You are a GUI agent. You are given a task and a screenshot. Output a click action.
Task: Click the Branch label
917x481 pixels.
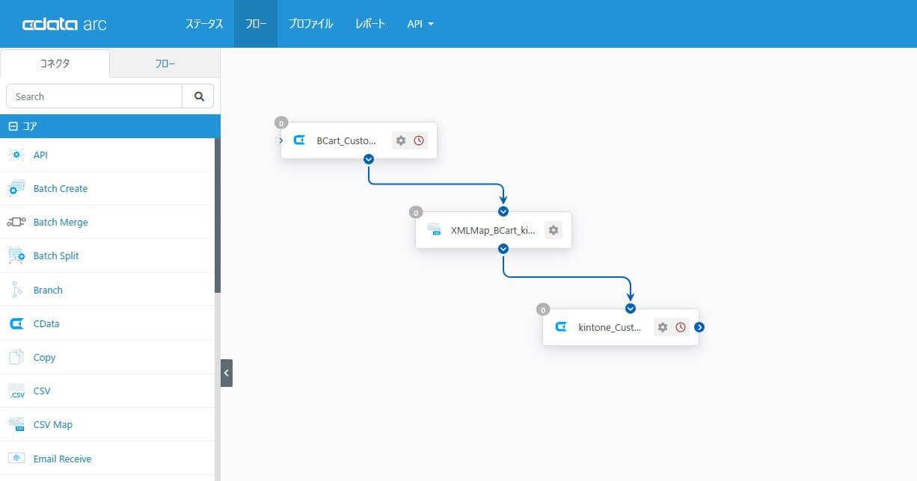(48, 290)
